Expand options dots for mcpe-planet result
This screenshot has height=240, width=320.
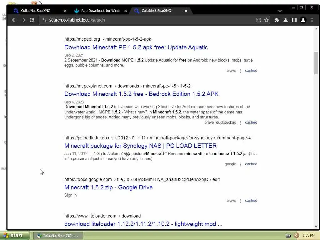pyautogui.click(x=241, y=122)
